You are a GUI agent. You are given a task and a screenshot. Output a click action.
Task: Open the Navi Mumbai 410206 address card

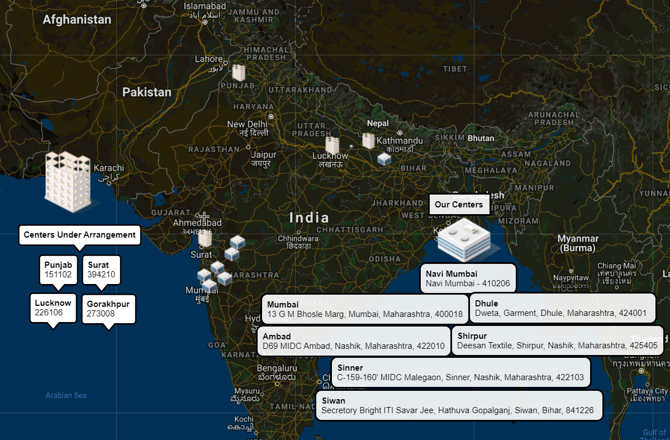[468, 278]
